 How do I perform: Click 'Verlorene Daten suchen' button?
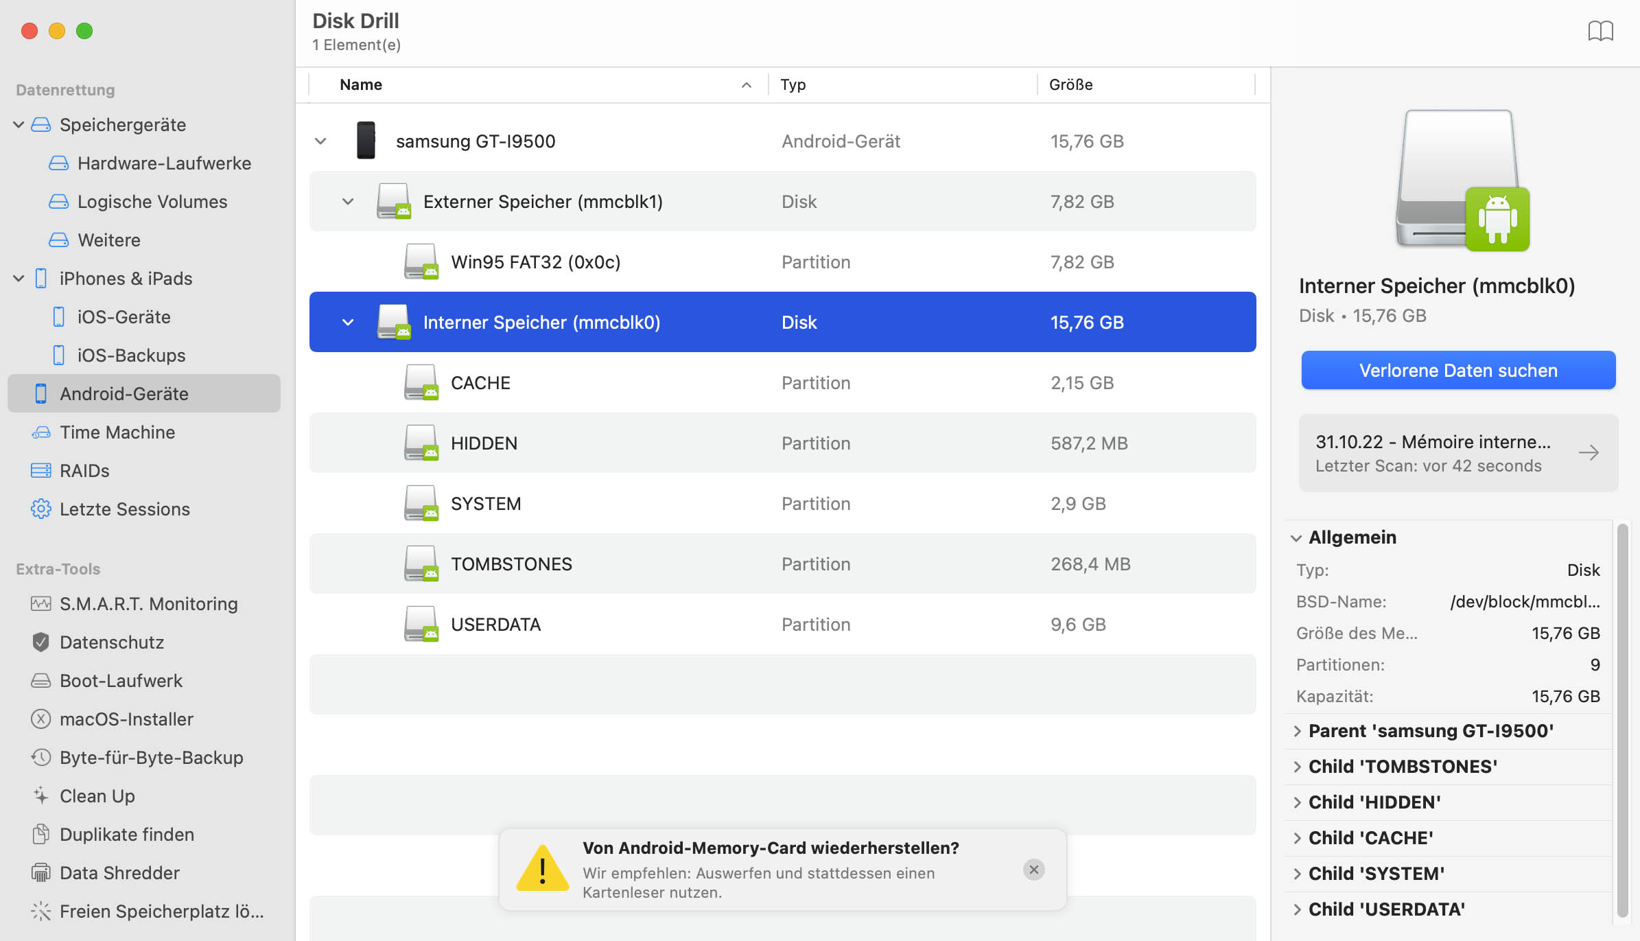1460,370
